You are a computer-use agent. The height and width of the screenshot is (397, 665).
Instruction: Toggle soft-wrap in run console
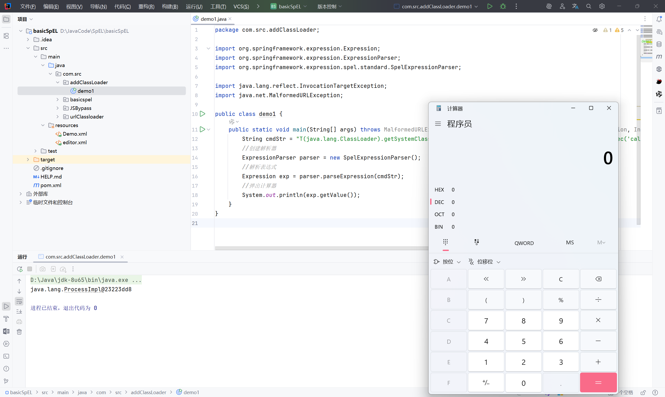point(19,302)
